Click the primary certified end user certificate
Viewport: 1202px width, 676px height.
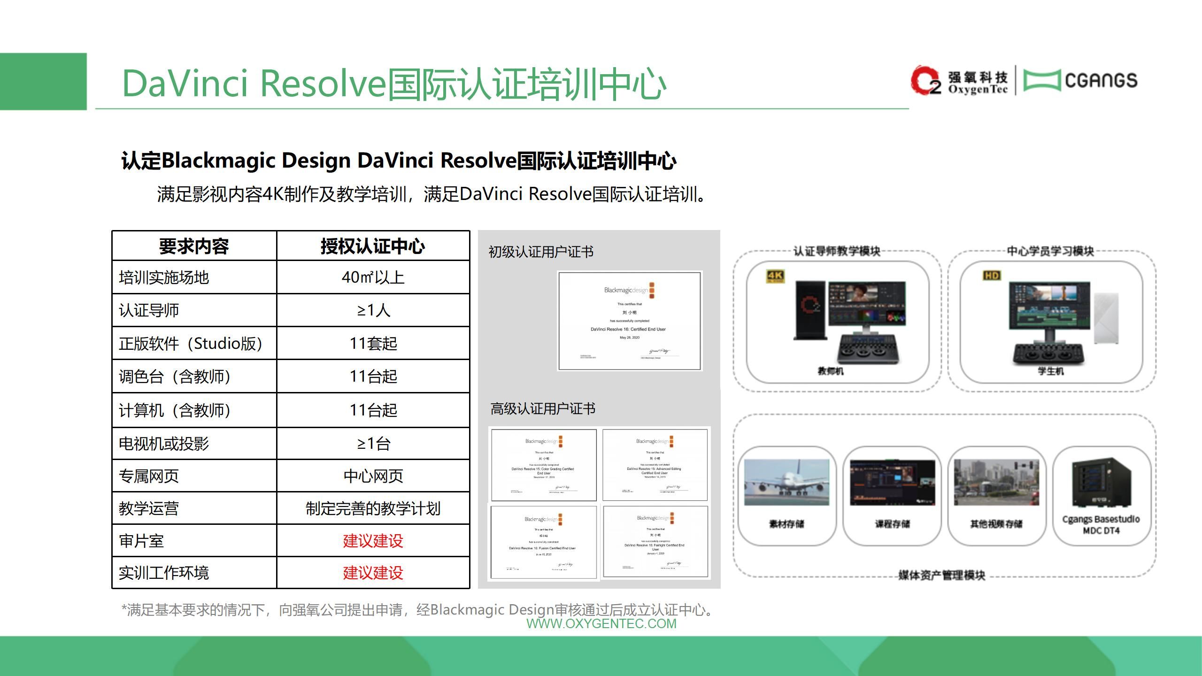point(629,321)
